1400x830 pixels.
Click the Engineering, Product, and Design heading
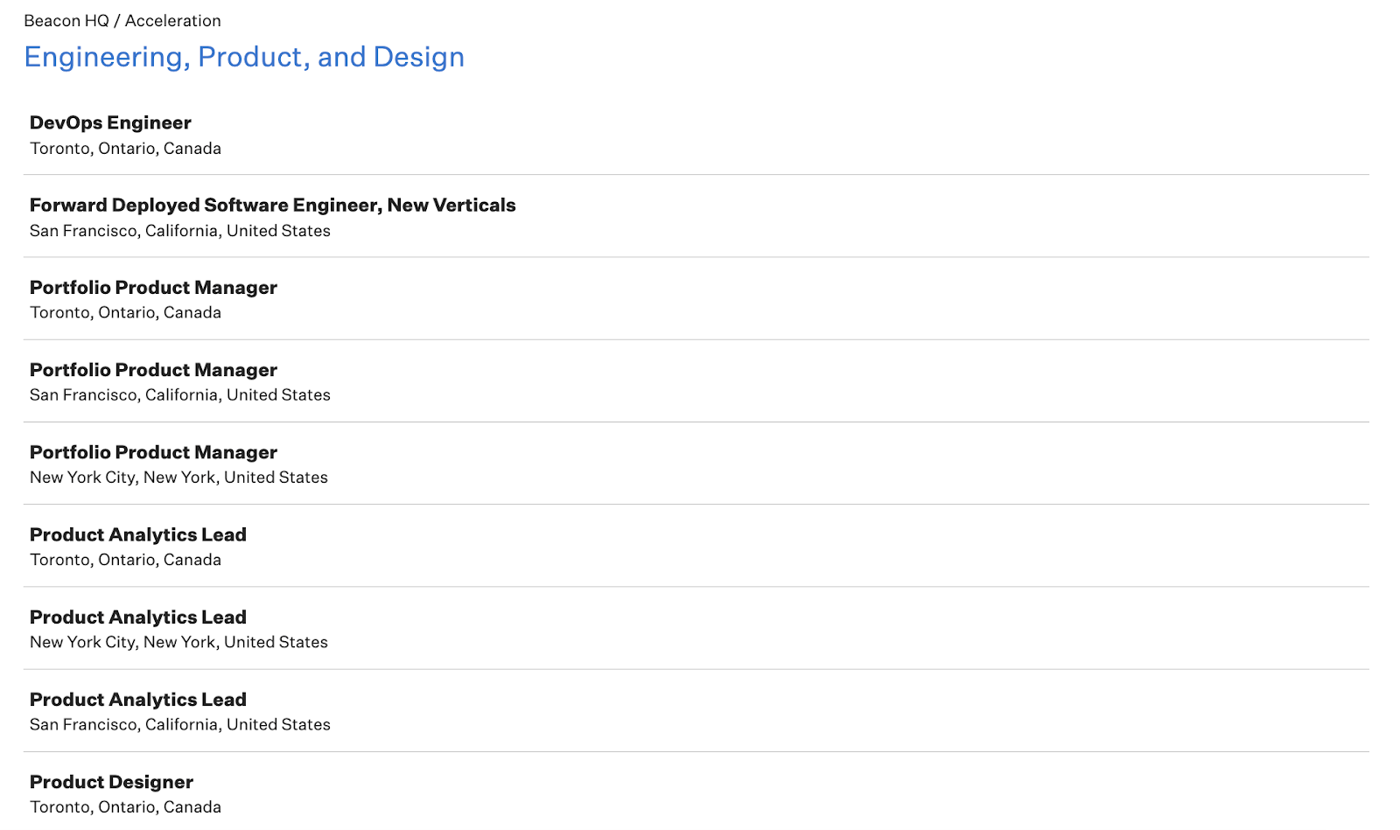point(244,57)
